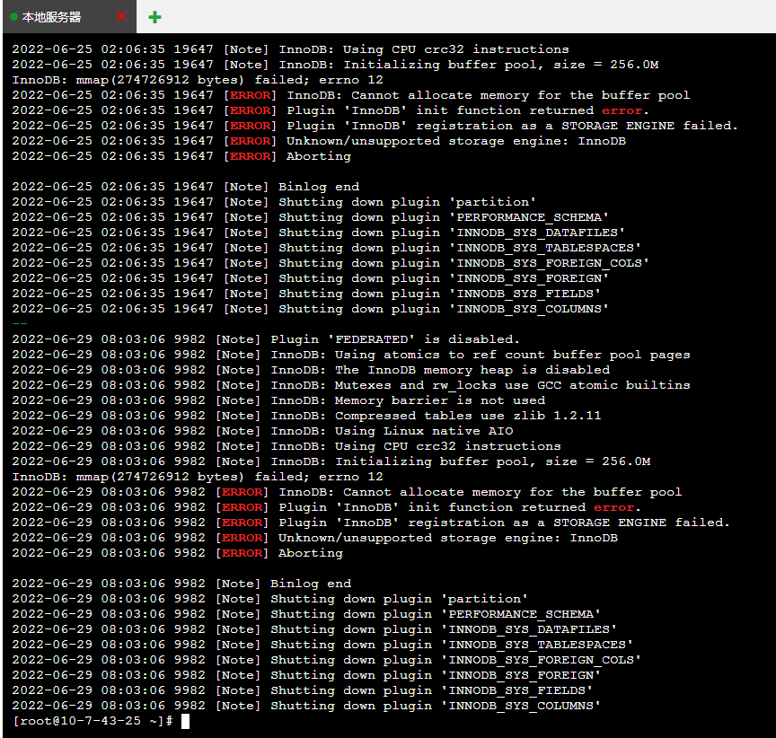The image size is (776, 738).
Task: Click 'mmap(274726912 bytes) failed; errno 12' under 02:06:35
Action: point(230,80)
